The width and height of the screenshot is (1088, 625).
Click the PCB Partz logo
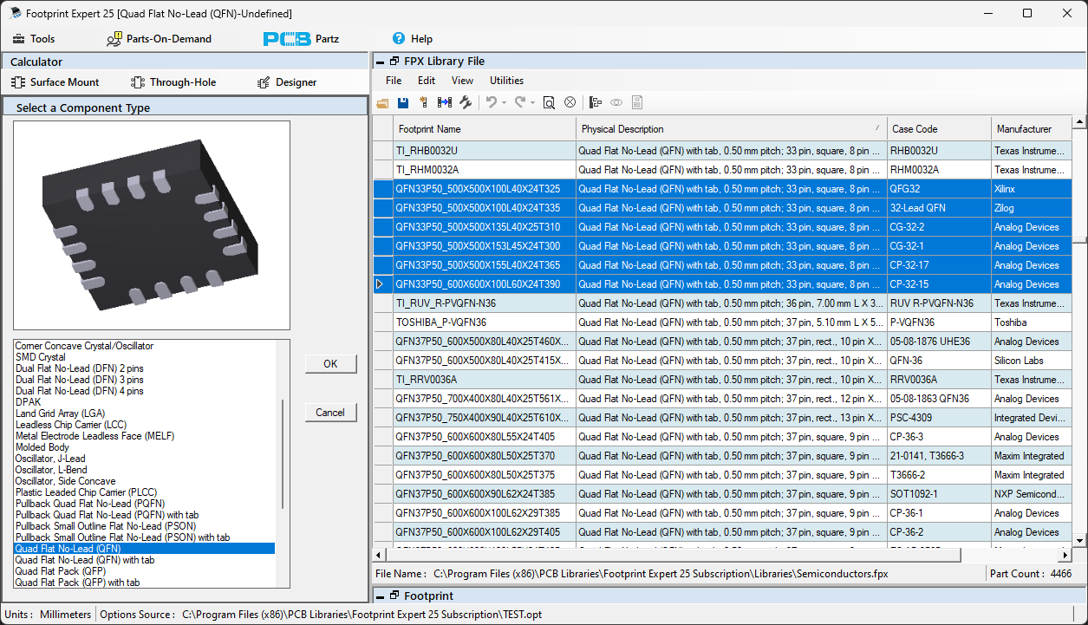[x=301, y=39]
